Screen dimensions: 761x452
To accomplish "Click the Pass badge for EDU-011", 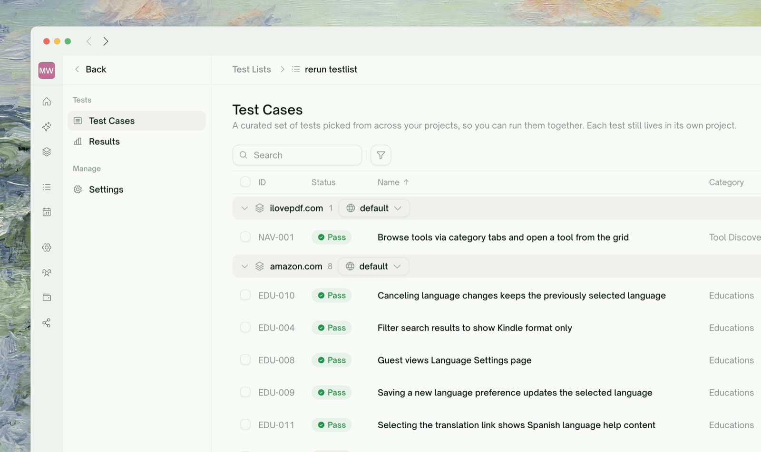I will point(332,425).
